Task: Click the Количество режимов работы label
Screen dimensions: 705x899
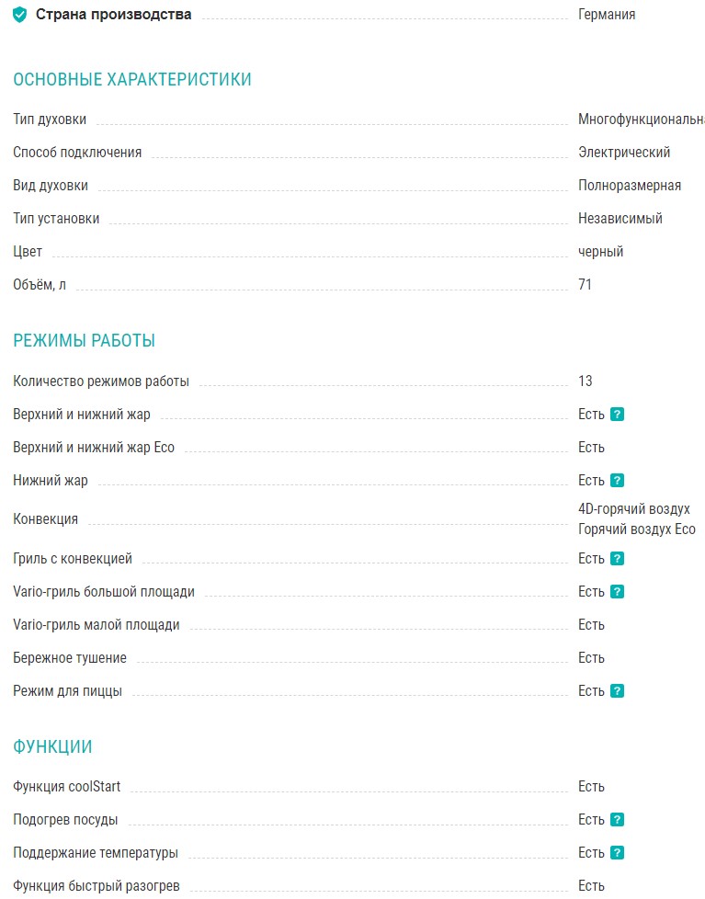Action: coord(101,381)
